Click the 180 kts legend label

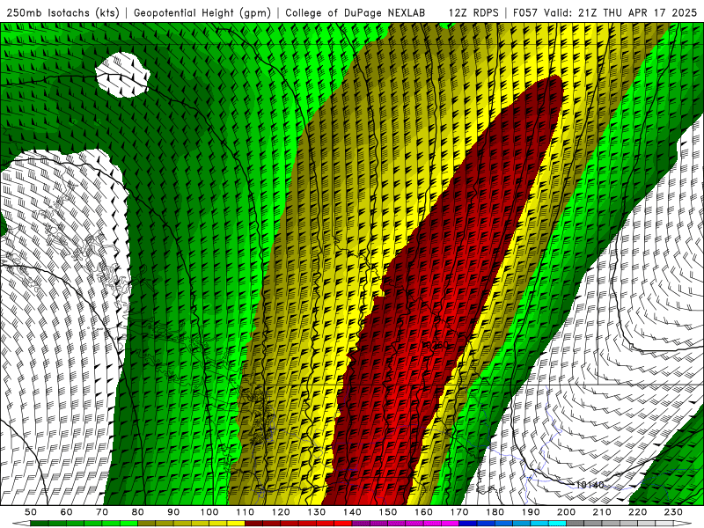click(x=495, y=512)
